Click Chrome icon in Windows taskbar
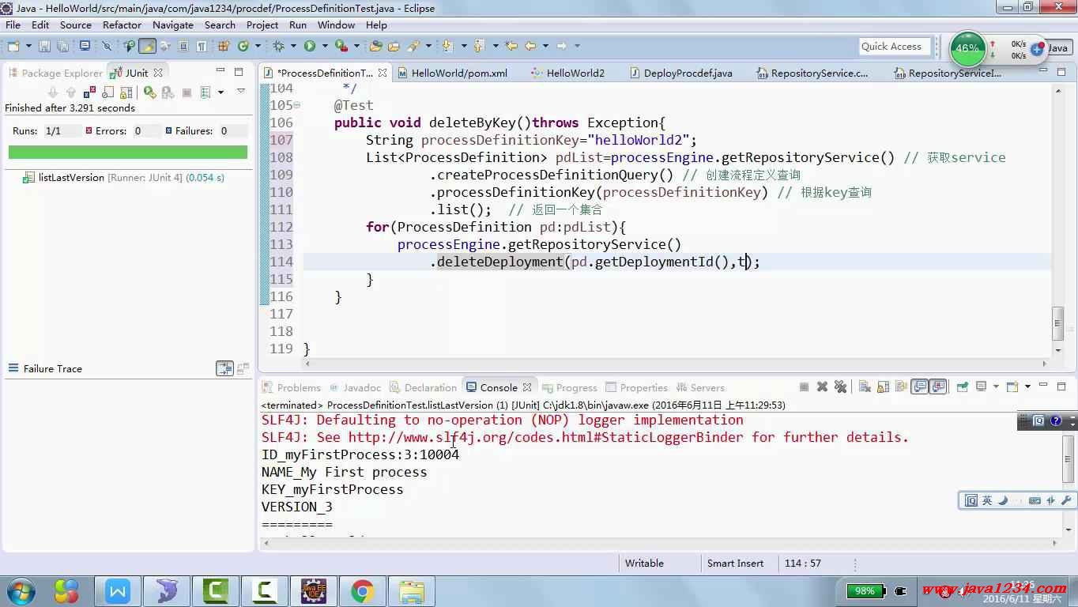The height and width of the screenshot is (607, 1078). [363, 591]
